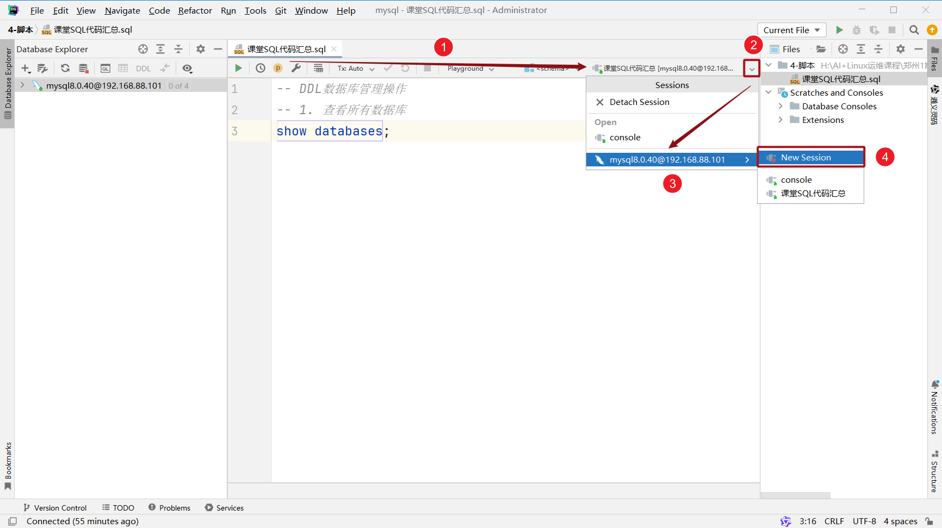This screenshot has width=942, height=528.
Task: Select 课堂SQL代码汇总.sql in Files tree
Action: click(841, 79)
